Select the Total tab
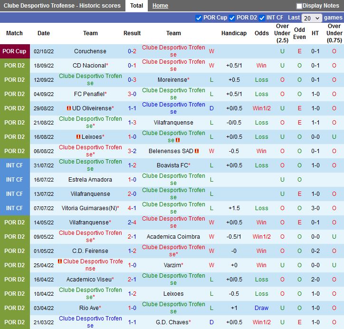The width and height of the screenshot is (344, 329). [x=136, y=6]
